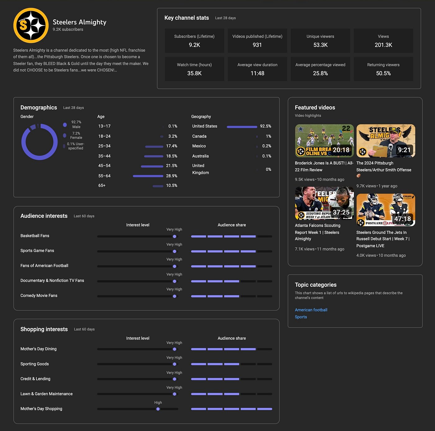
Task: Click the Mexico geography row
Action: point(231,146)
